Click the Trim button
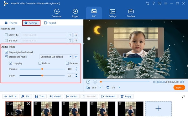Viewport: 188px width, 122px height. (x=40, y=96)
